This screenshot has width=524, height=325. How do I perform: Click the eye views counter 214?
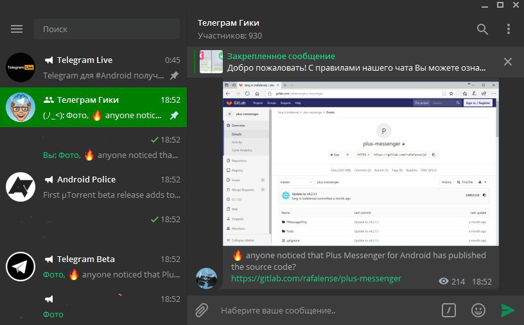(451, 281)
